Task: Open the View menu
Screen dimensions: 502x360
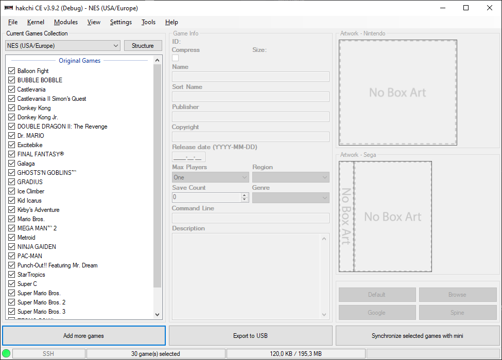Action: (x=94, y=22)
